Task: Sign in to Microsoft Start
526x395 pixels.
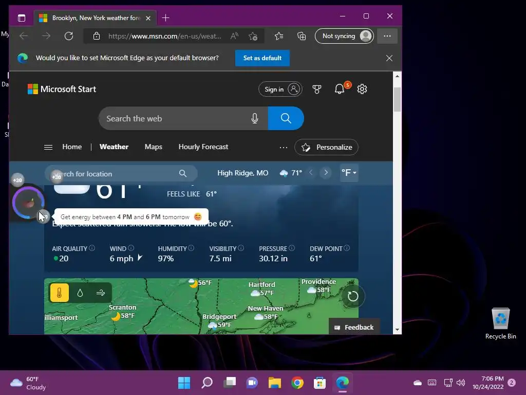Action: [x=280, y=89]
